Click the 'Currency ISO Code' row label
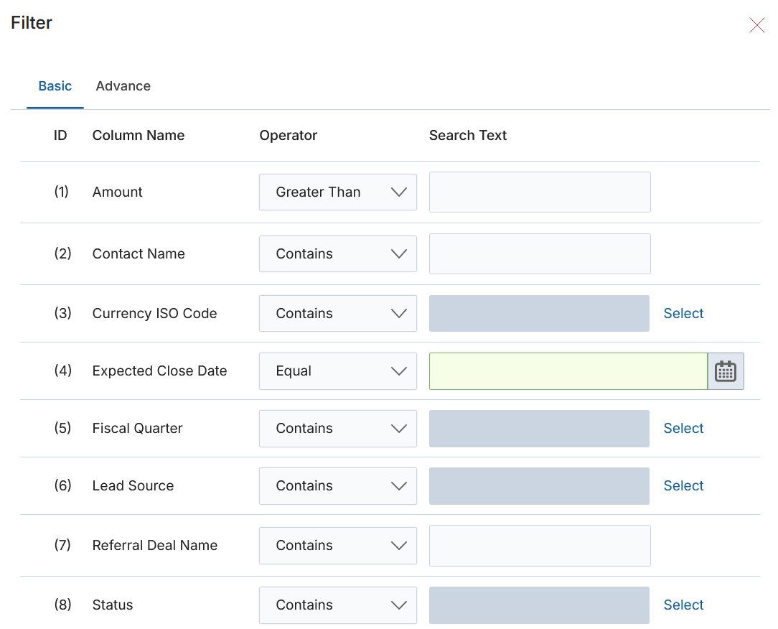Viewport: 778px width, 629px height. click(x=155, y=313)
